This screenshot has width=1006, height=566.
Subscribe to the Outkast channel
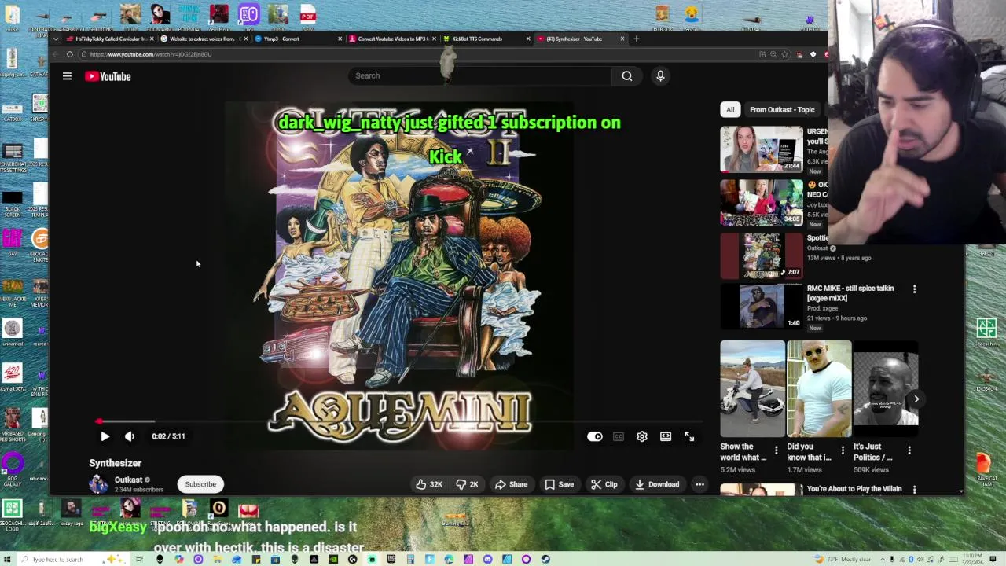(200, 484)
